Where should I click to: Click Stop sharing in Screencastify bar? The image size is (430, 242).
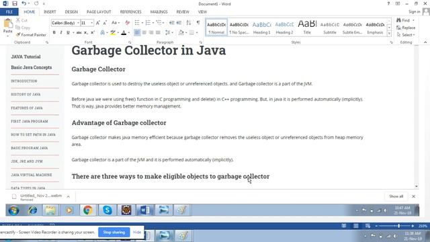click(114, 232)
